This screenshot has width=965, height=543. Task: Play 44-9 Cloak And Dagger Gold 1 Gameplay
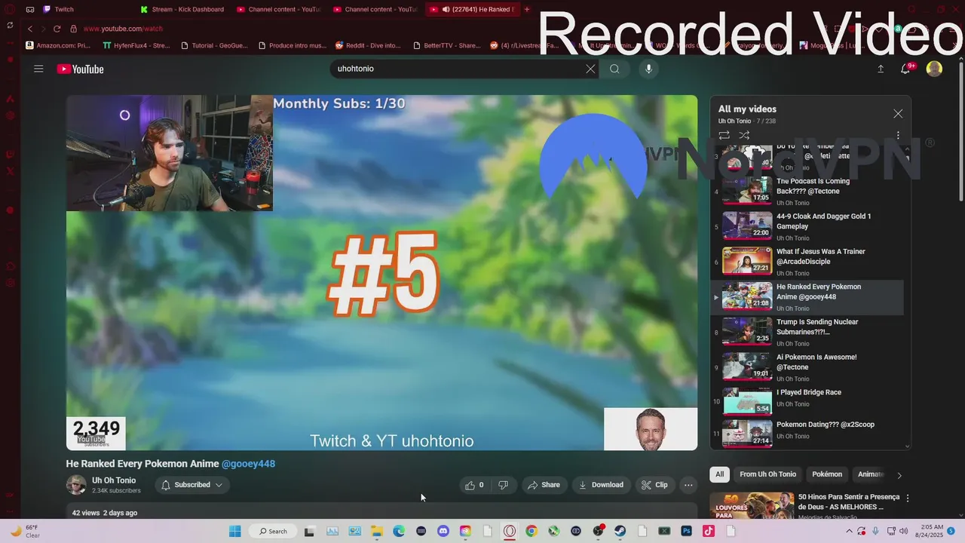tap(807, 226)
